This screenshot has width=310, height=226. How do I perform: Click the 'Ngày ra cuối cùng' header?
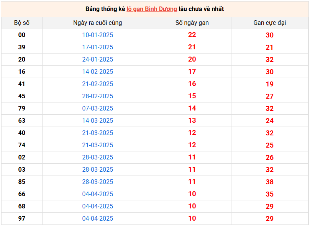[x=98, y=23]
